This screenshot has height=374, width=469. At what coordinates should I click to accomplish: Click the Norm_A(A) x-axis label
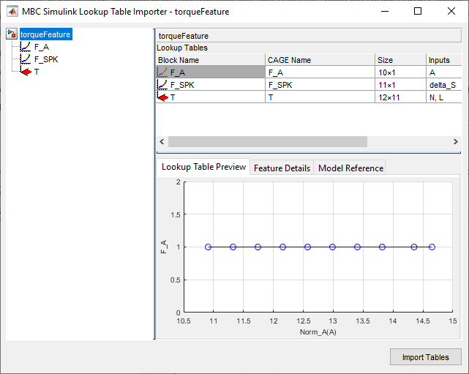coord(318,332)
